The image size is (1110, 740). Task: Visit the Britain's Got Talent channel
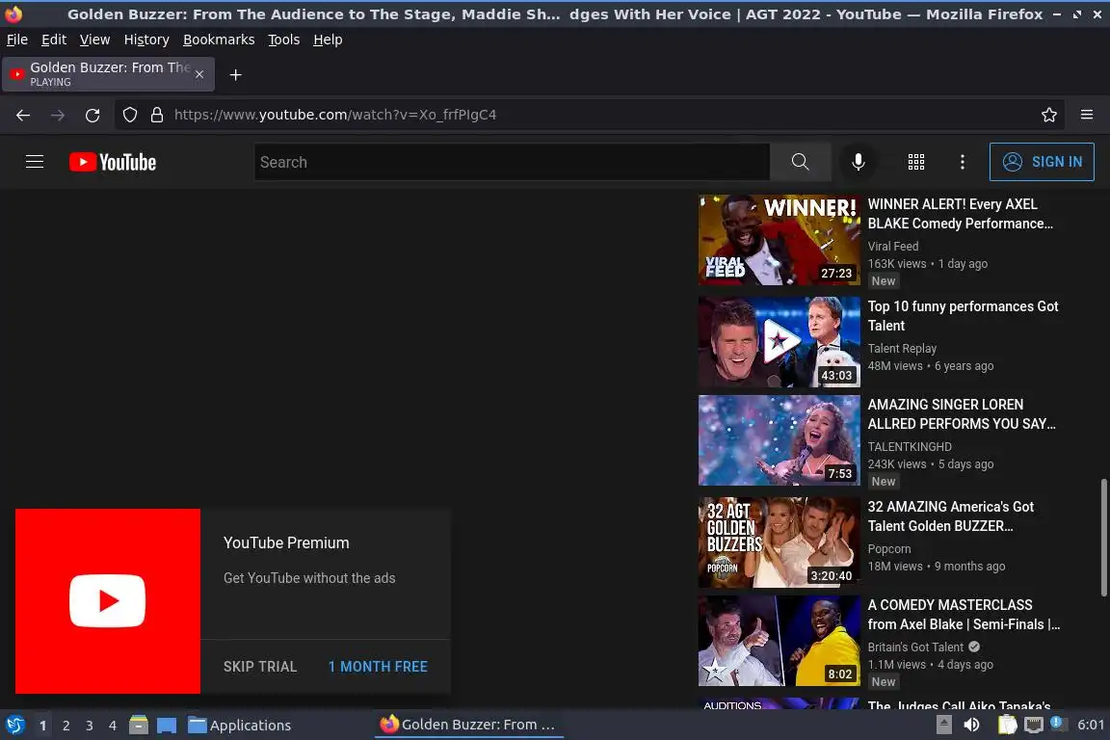[915, 647]
